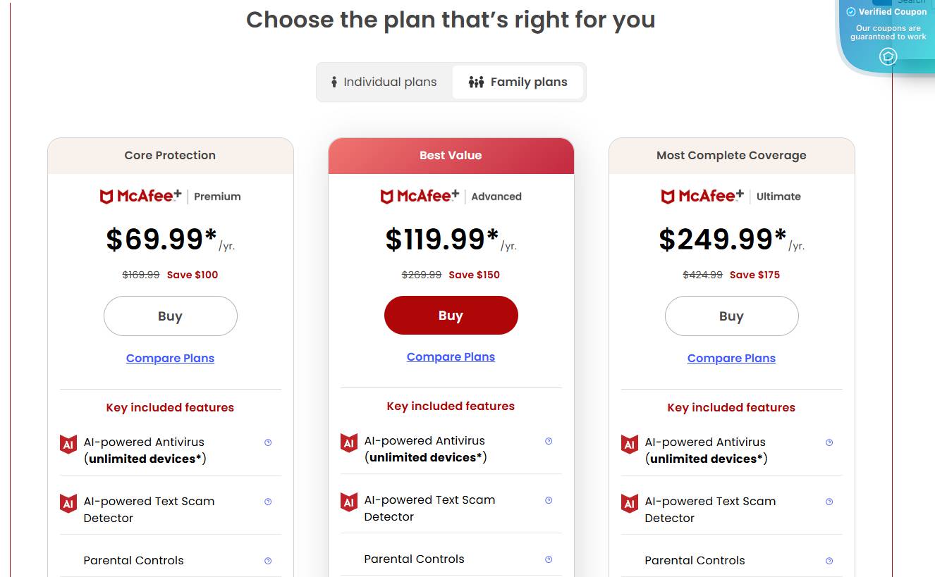
Task: Click Buy on the Premium plan
Action: click(170, 316)
